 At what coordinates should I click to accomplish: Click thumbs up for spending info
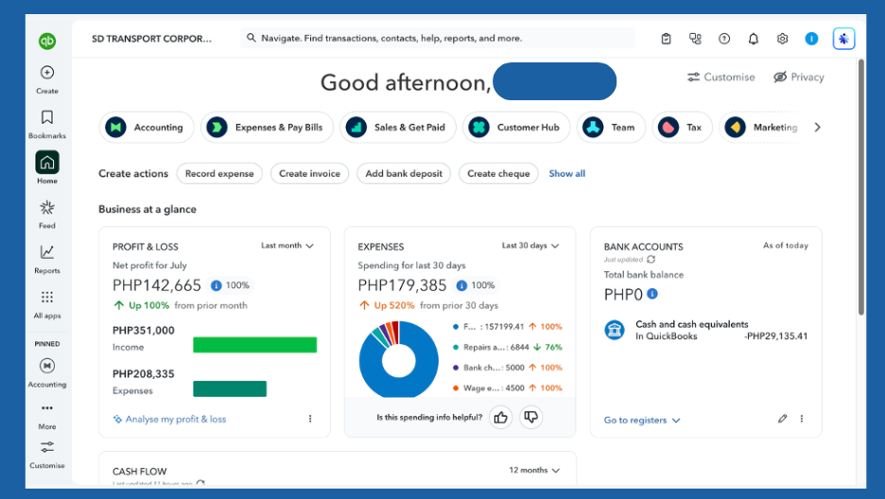pos(500,417)
